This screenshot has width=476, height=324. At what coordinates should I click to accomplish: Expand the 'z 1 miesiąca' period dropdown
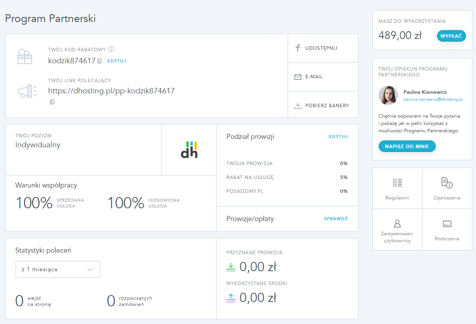[x=58, y=269]
